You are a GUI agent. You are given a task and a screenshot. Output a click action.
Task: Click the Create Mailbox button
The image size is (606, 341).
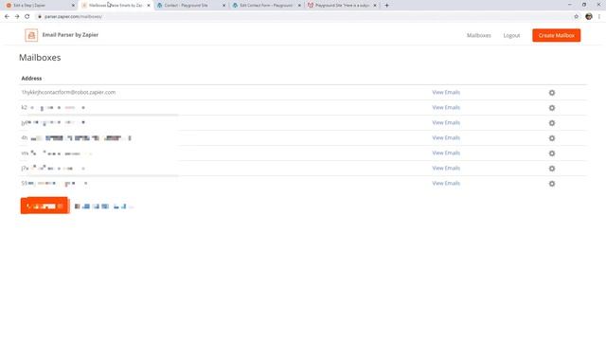point(556,35)
